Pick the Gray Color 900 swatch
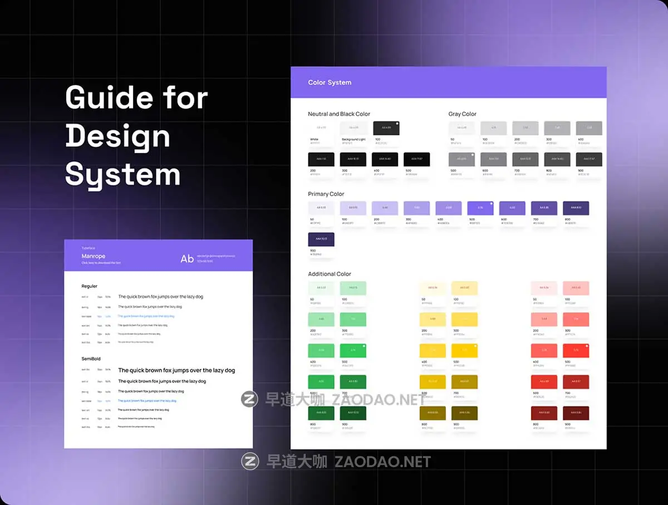Image resolution: width=668 pixels, height=505 pixels. click(589, 159)
